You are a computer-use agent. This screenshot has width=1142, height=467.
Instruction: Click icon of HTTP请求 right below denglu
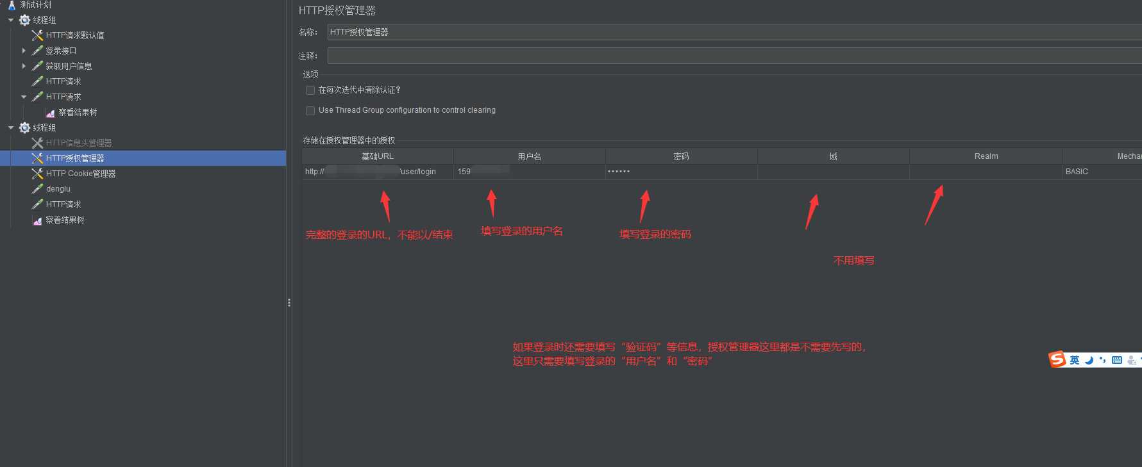[x=37, y=204]
